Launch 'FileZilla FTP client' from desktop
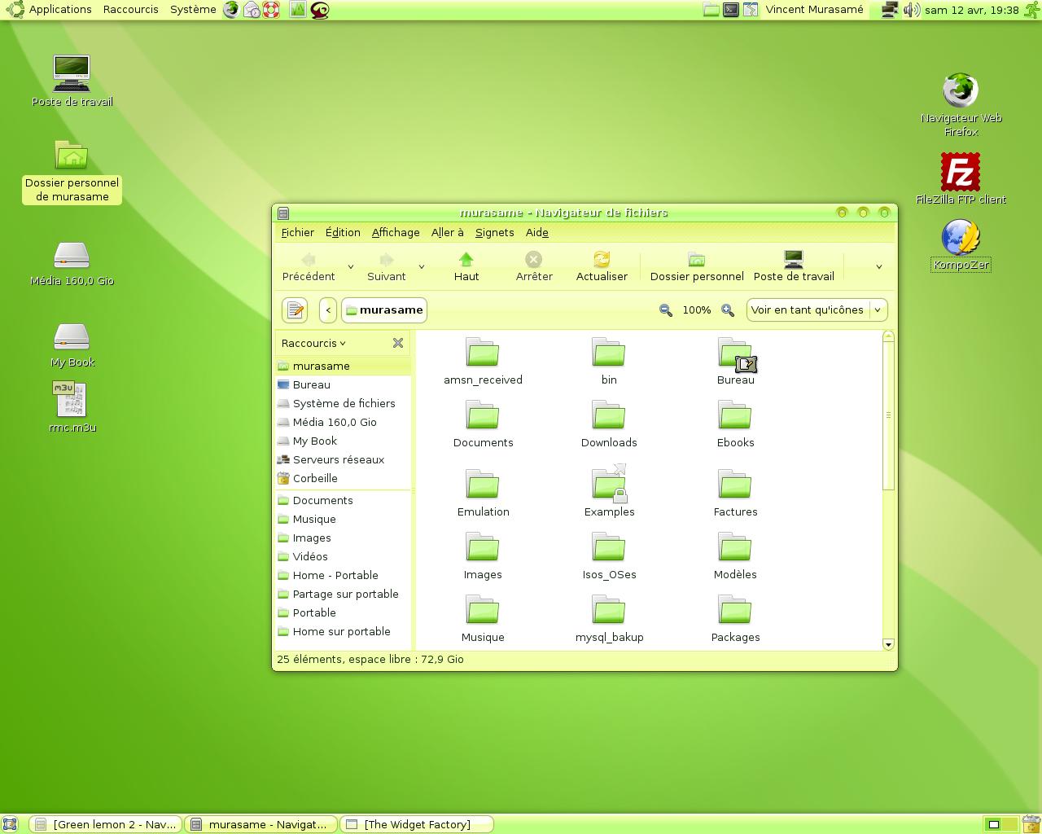 click(x=961, y=178)
